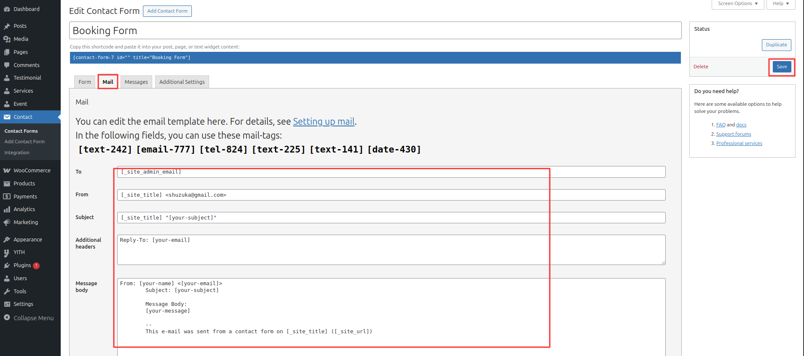The image size is (804, 356).
Task: Collapse the admin sidebar menu
Action: 29,318
